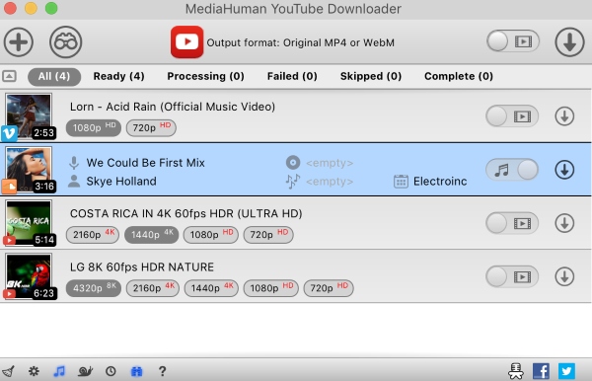The image size is (592, 381).
Task: Download the We Could Be First Mix track
Action: coord(564,170)
